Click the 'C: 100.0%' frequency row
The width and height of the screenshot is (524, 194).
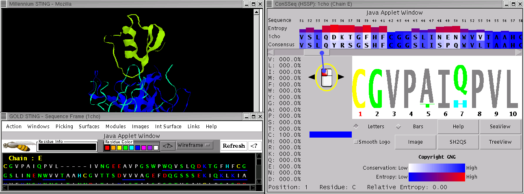(285, 134)
